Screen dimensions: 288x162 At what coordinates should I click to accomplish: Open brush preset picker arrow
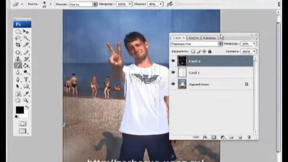coord(50,4)
